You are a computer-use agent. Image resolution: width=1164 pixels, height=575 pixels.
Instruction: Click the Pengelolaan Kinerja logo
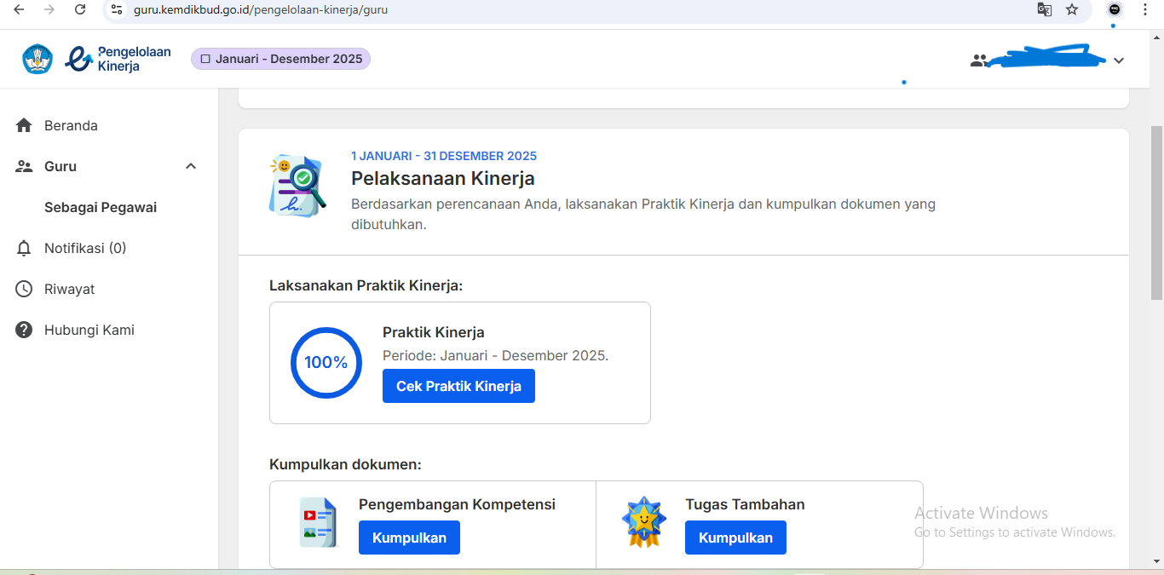pos(118,59)
